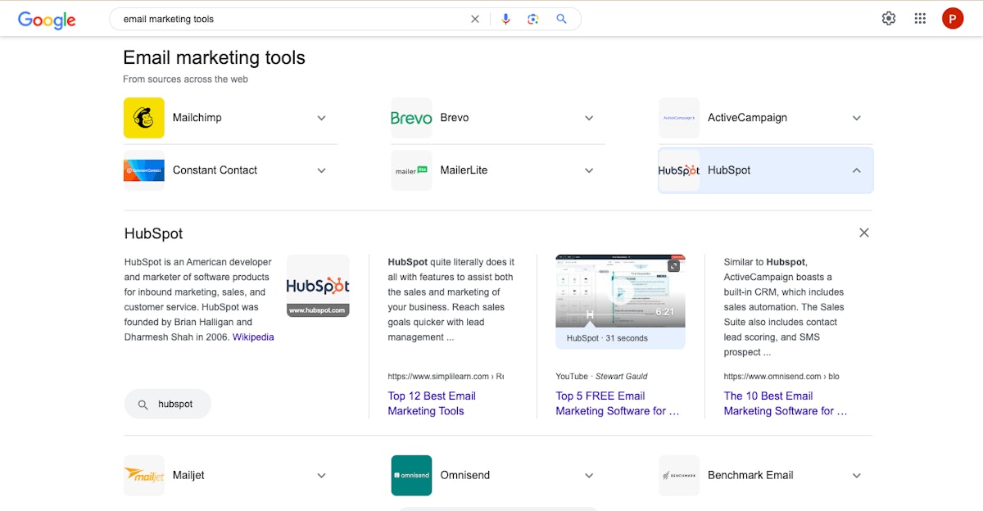
Task: Open the Wikipedia link
Action: (253, 337)
